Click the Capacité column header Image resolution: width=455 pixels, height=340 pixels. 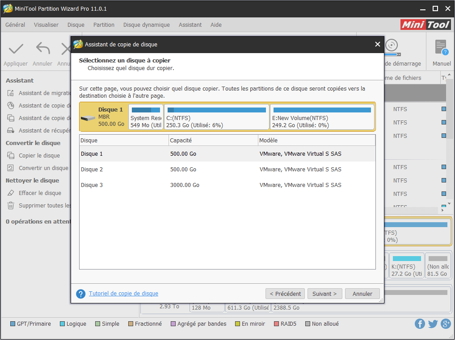pos(213,141)
